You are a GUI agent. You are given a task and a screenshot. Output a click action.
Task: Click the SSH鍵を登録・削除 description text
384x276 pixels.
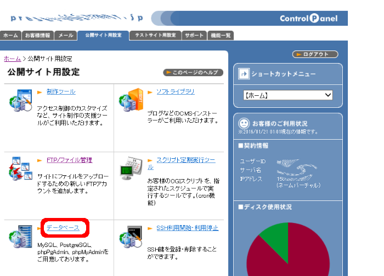(x=182, y=253)
